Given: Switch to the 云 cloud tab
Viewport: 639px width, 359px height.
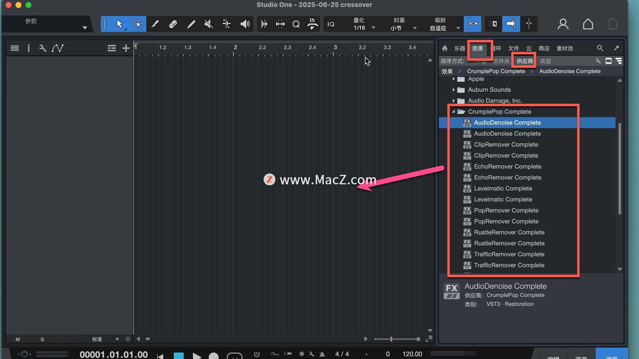Looking at the screenshot, I should tap(529, 49).
